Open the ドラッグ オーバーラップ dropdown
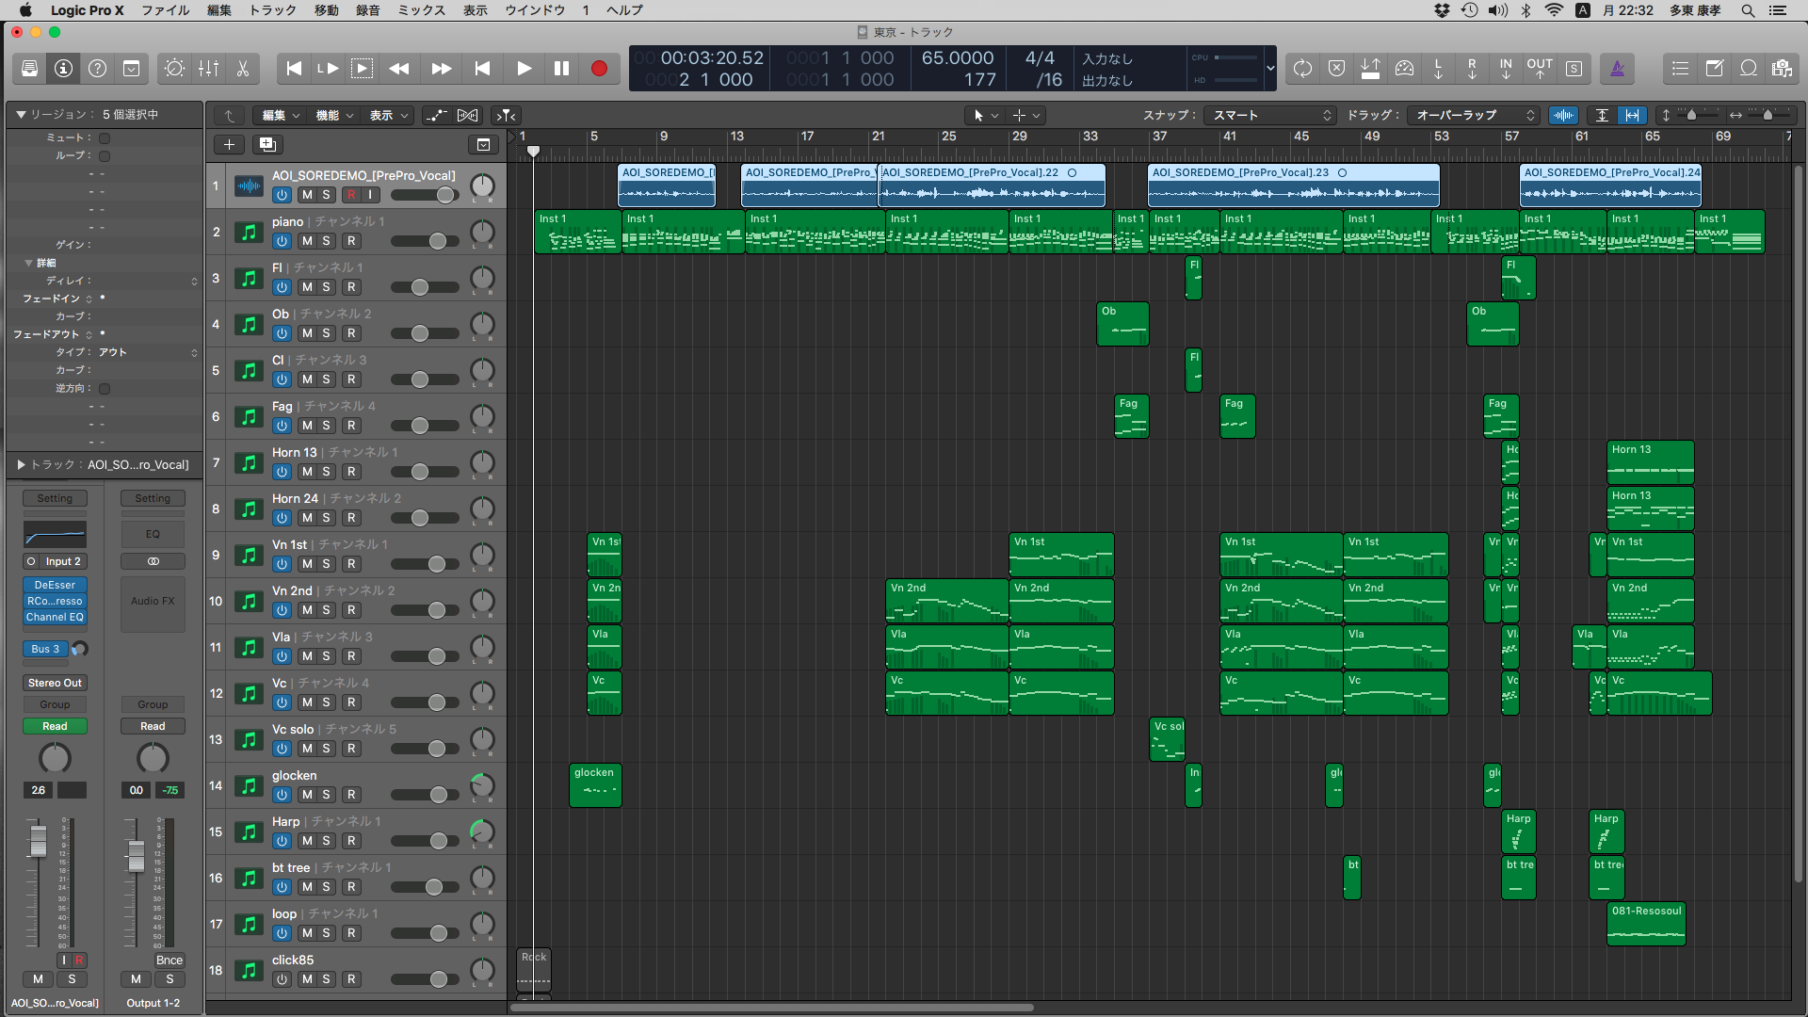Image resolution: width=1808 pixels, height=1017 pixels. click(x=1474, y=115)
